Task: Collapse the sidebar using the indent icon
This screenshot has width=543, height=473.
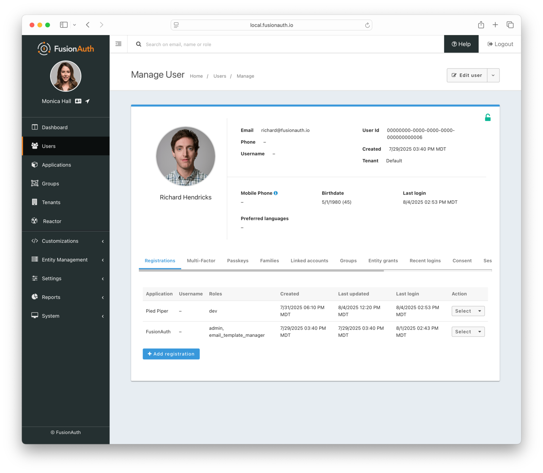Action: 118,44
